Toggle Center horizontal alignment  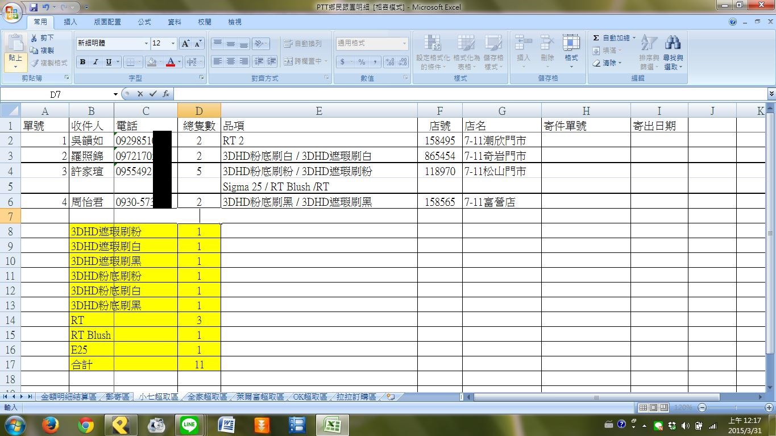[x=230, y=61]
